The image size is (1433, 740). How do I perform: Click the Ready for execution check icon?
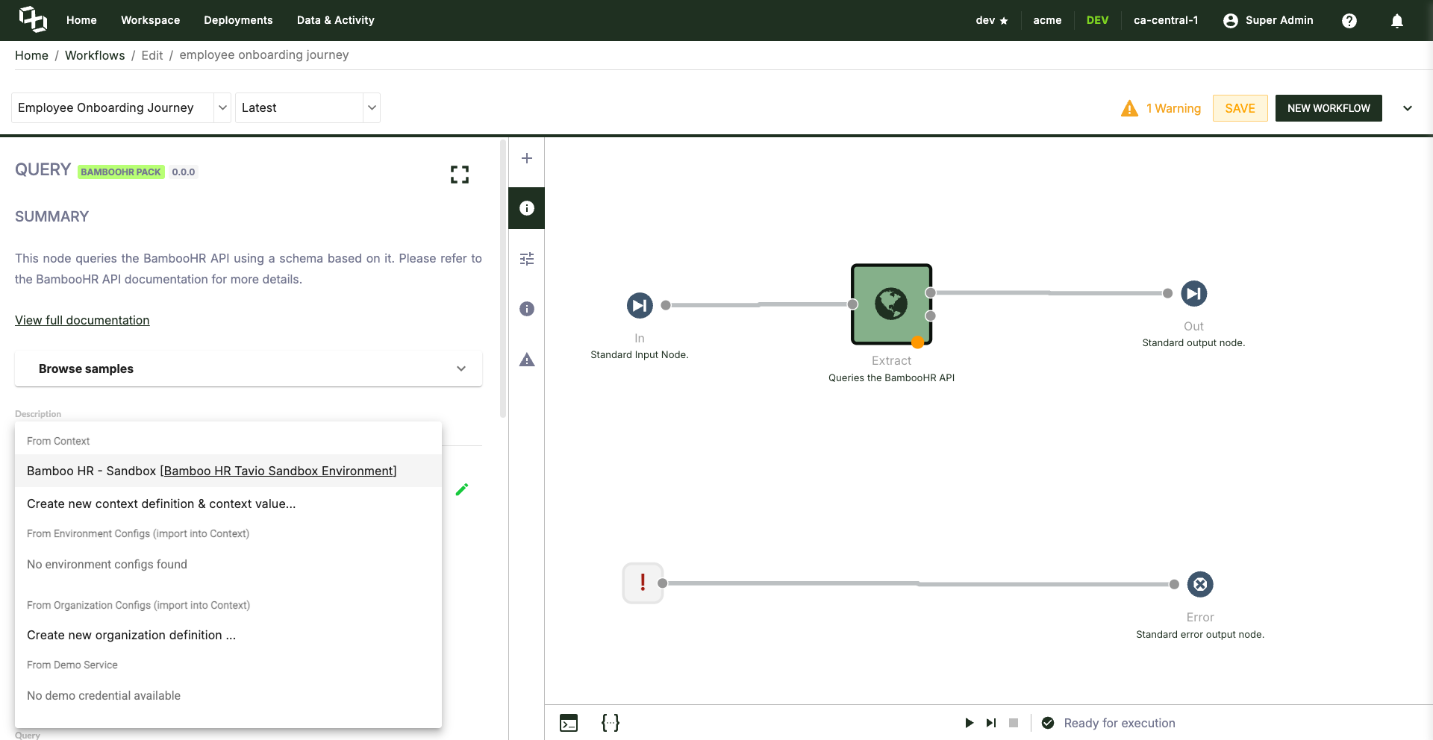[1048, 723]
